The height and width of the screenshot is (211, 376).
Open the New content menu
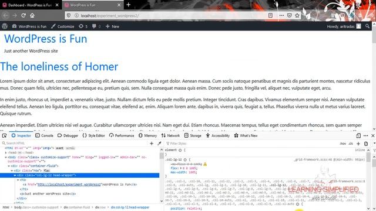point(112,26)
